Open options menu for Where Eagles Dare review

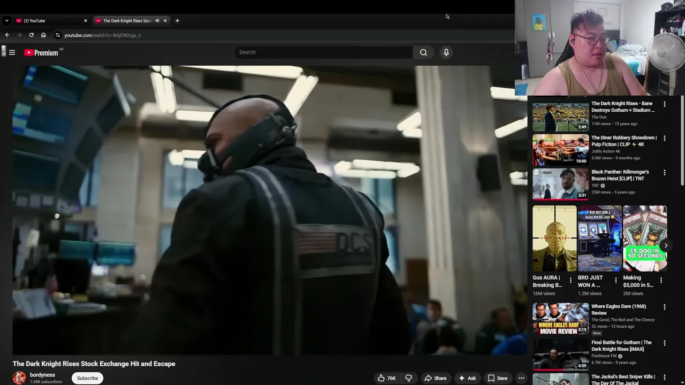(x=665, y=307)
